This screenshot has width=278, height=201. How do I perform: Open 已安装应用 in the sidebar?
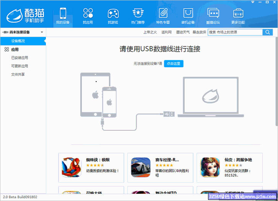pyautogui.click(x=20, y=58)
